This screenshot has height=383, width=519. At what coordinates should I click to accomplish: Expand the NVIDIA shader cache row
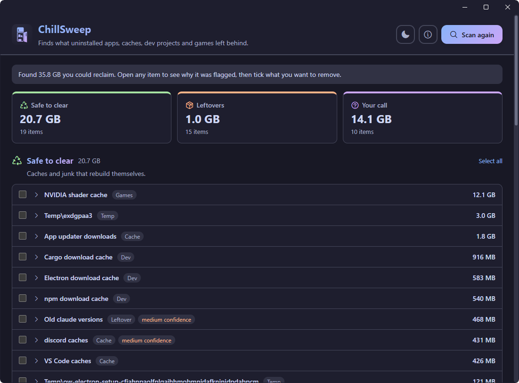36,195
